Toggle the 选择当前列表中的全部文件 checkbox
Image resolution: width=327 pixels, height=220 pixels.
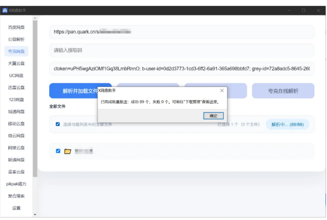[58, 124]
